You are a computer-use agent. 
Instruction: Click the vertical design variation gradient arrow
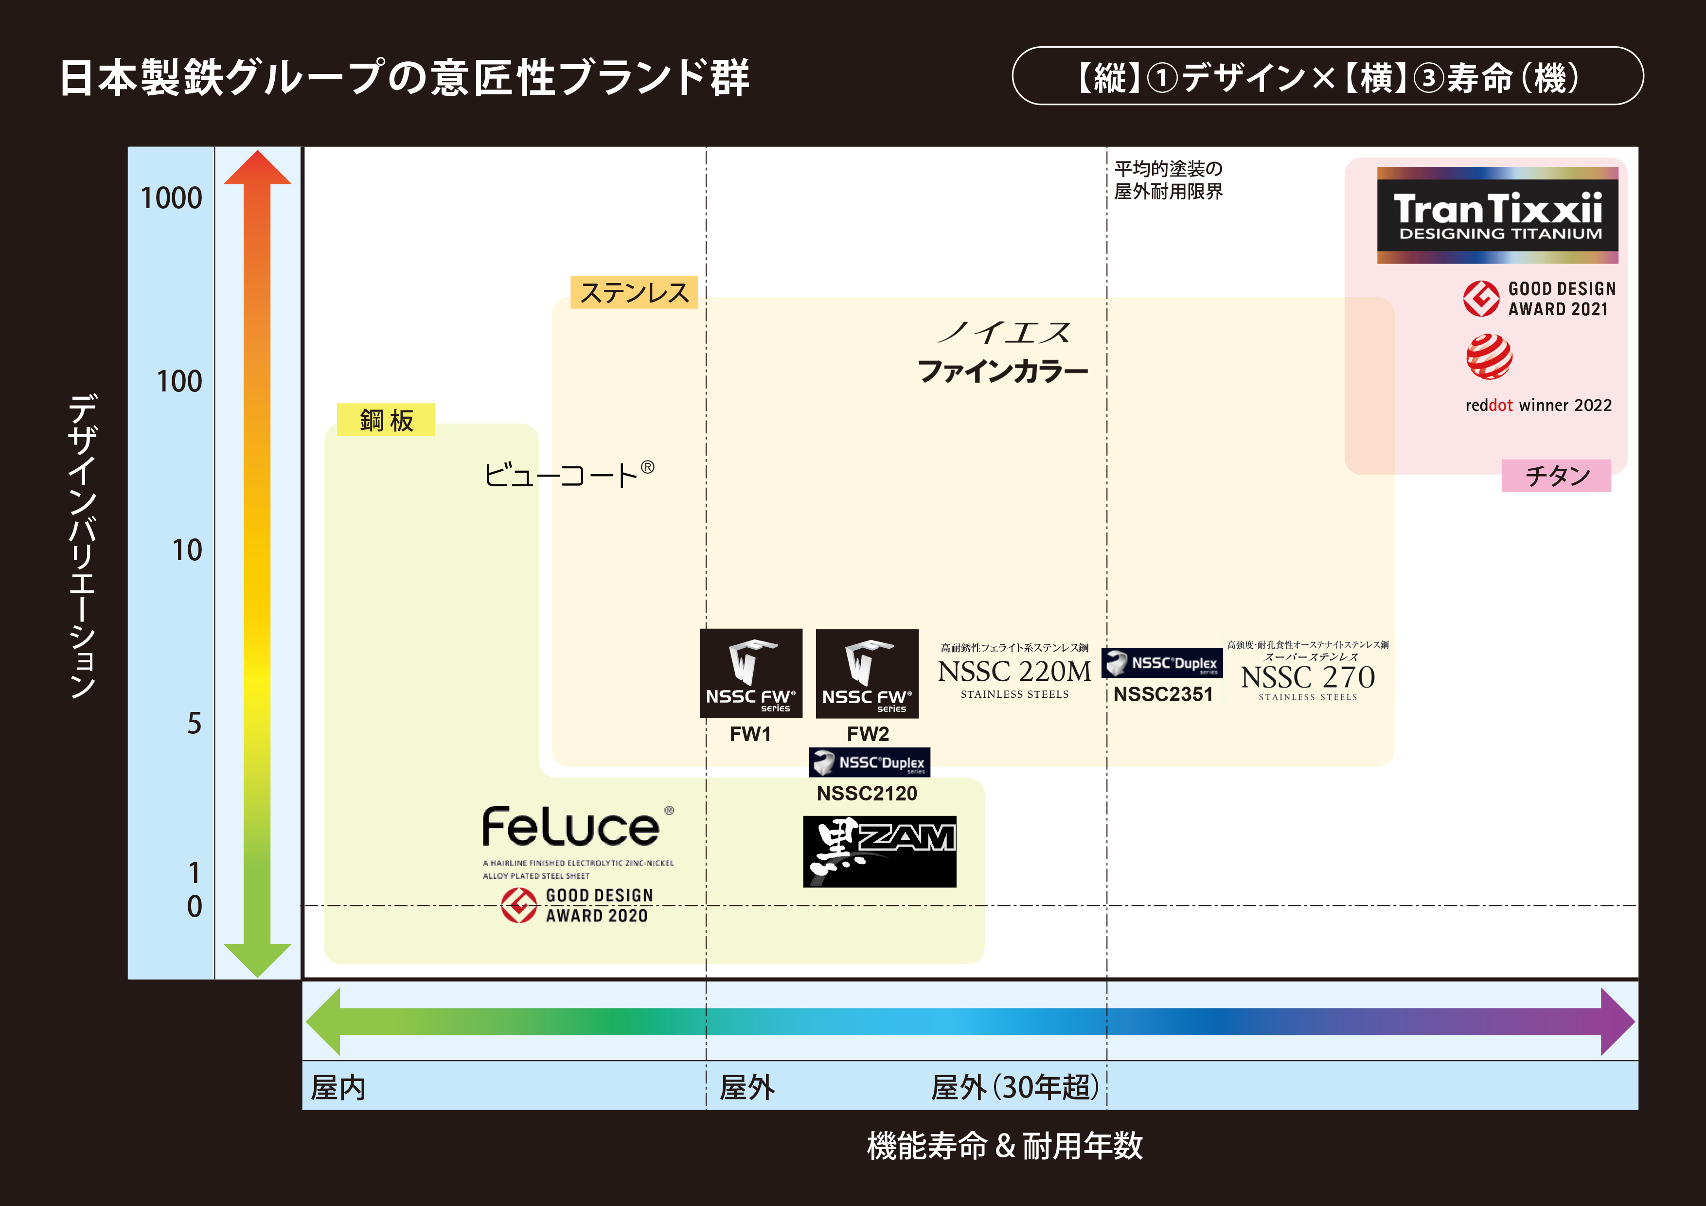pyautogui.click(x=257, y=563)
